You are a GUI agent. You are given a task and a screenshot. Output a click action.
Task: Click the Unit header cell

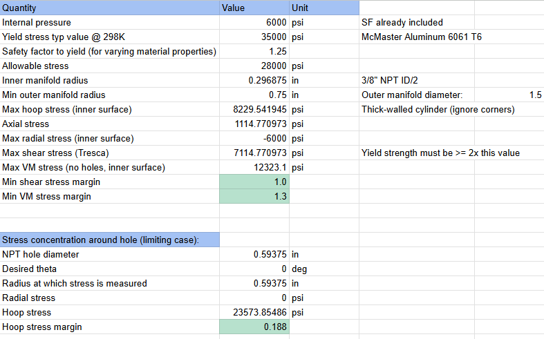(x=323, y=8)
